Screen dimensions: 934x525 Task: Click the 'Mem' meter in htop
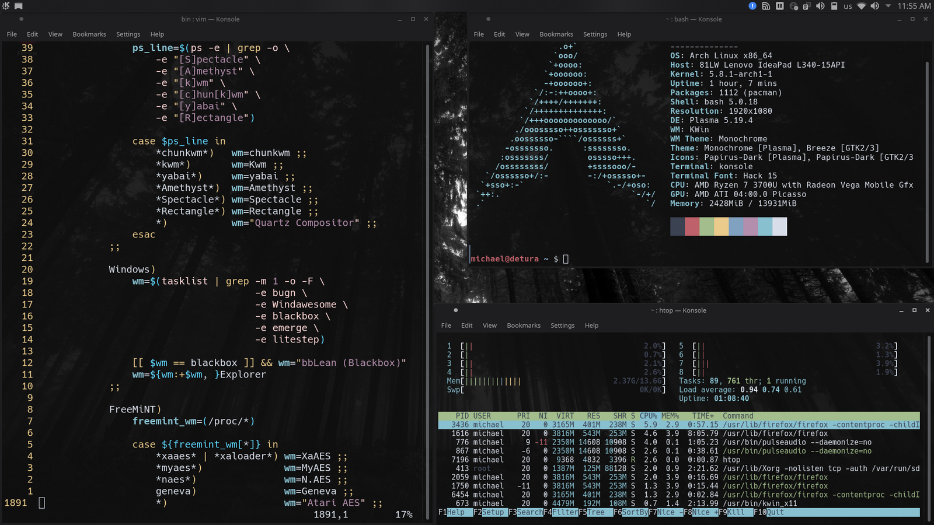(556, 381)
